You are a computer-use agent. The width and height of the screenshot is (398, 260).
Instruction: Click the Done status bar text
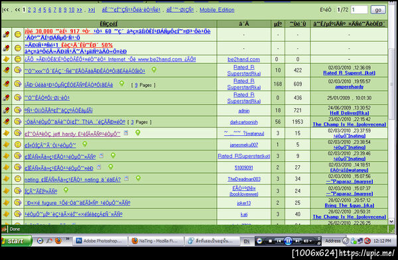click(15, 229)
